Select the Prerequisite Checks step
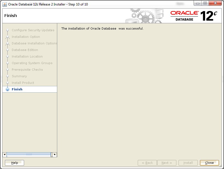 click(27, 70)
